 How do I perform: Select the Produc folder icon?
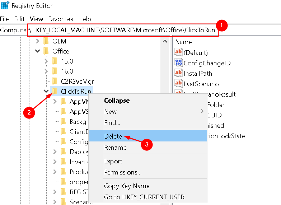(63, 172)
